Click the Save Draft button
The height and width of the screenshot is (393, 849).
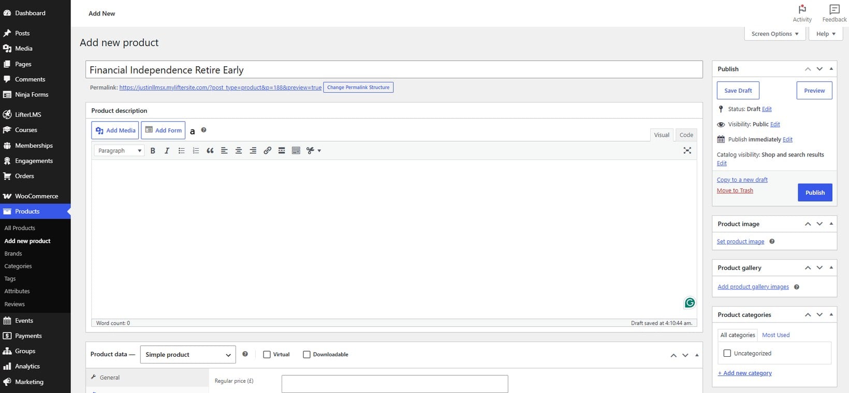tap(738, 91)
